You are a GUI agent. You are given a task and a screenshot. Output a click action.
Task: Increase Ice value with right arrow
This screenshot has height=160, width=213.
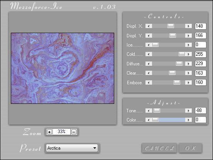coord(188,45)
